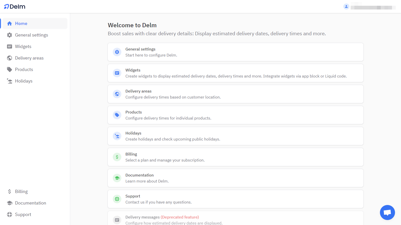The height and width of the screenshot is (225, 401).
Task: Open the Widgets card title link
Action: click(x=133, y=70)
